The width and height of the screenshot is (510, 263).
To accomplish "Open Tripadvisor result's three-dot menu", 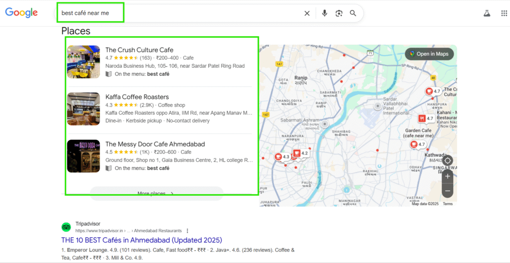I will 187,231.
